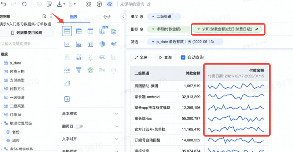Open the download dropdown arrow
This screenshot has width=293, height=152.
(64, 4)
